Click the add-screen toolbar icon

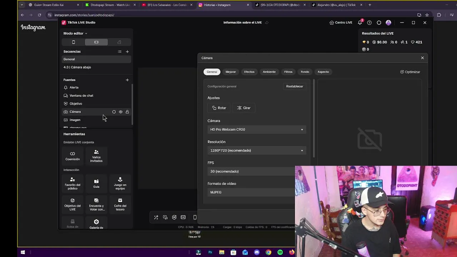[183, 217]
